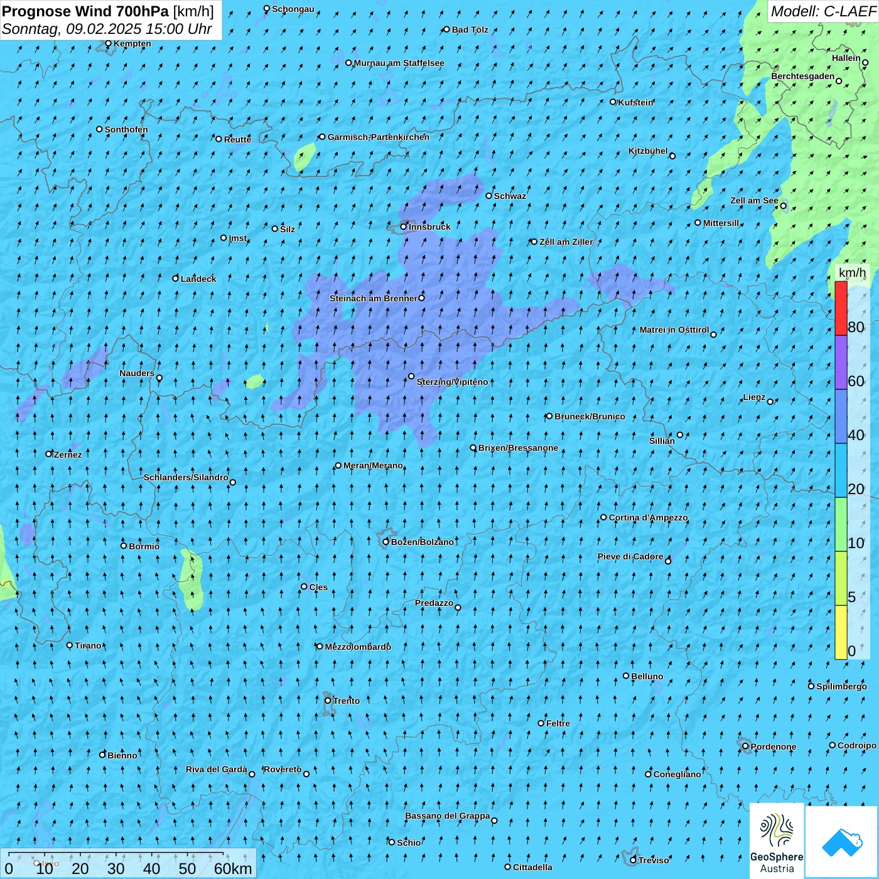Viewport: 879px width, 879px height.
Task: Click the red 80 km/h legend color
Action: point(841,308)
